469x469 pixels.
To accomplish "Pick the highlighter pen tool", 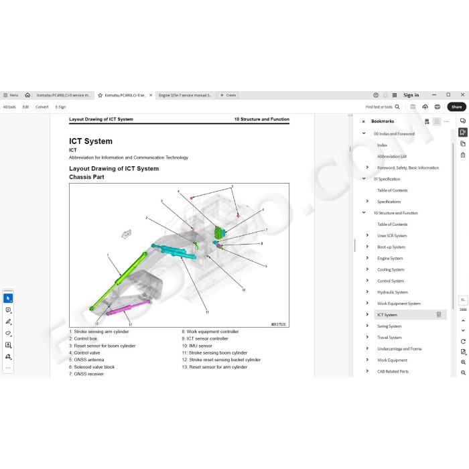I will pos(8,322).
